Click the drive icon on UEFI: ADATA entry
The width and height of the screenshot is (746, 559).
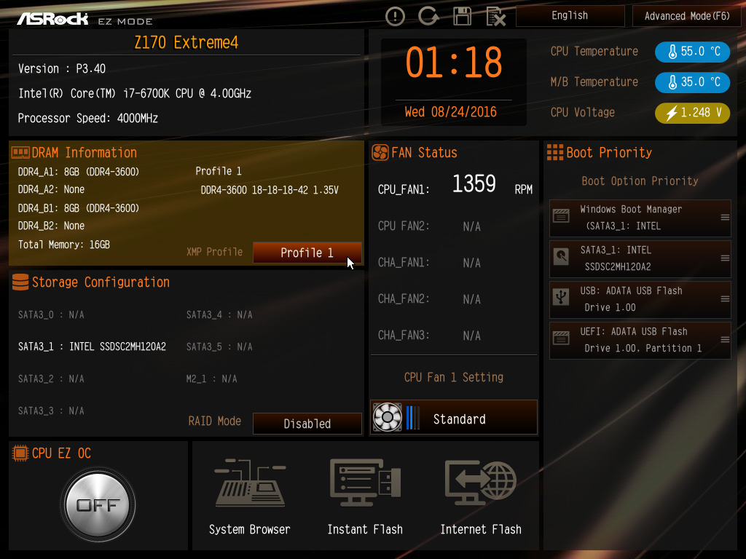coord(561,338)
